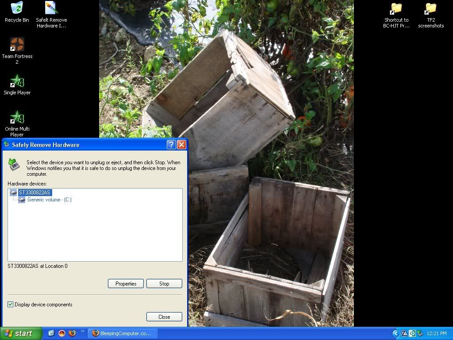Open Properties for the selected device
Viewport: 453px width, 340px height.
(x=126, y=284)
